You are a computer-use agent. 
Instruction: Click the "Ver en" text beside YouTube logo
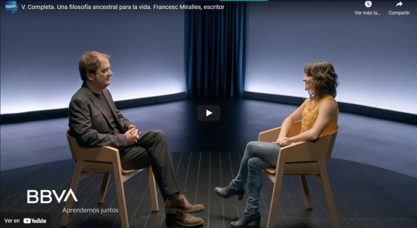tap(12, 221)
